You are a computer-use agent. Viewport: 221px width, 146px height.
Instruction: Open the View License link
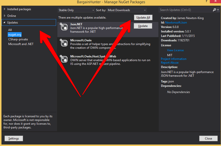175,50
